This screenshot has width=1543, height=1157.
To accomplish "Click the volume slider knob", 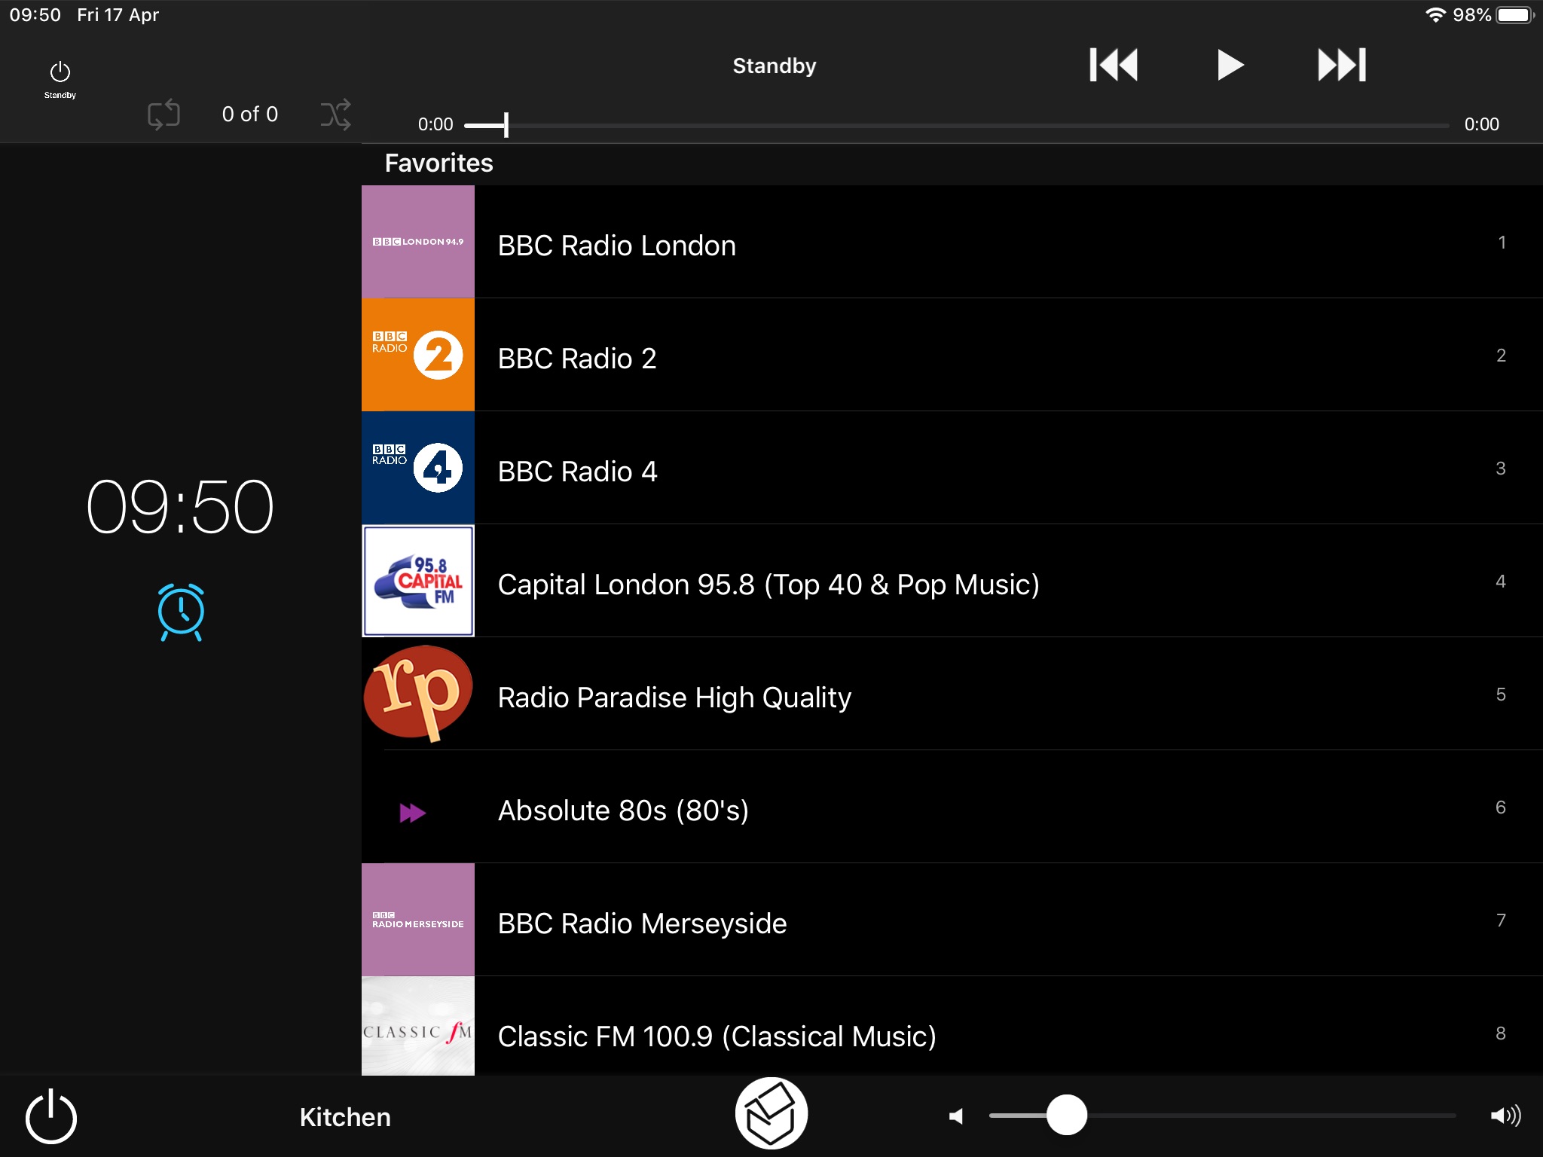I will [x=1066, y=1116].
